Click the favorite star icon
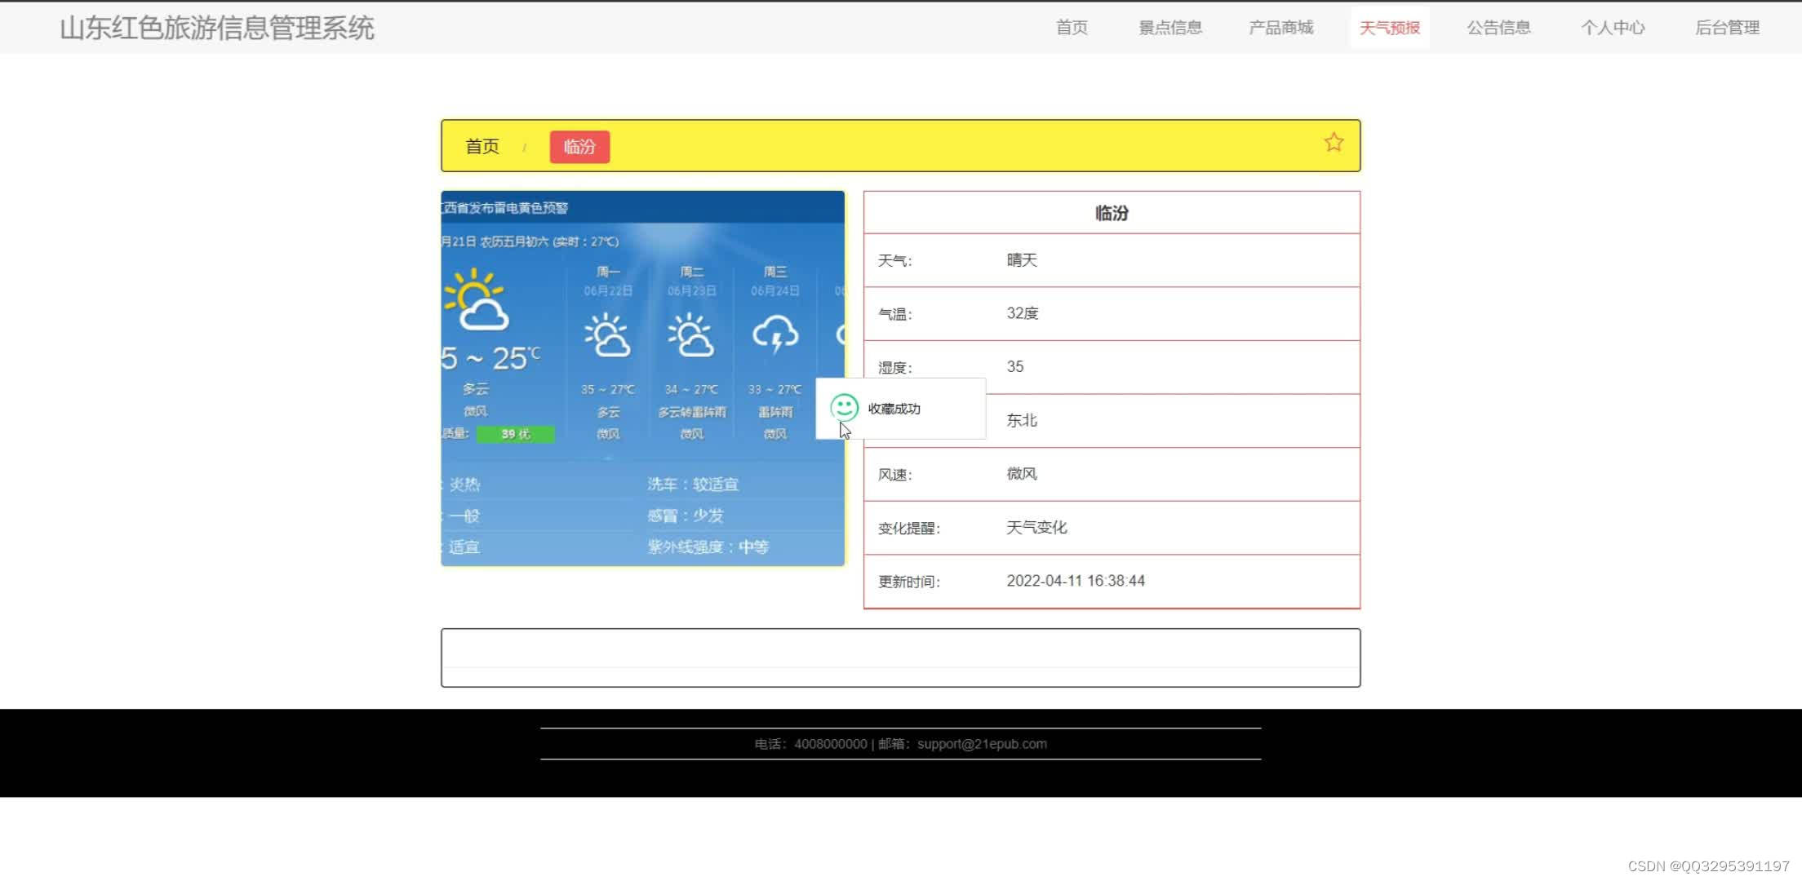This screenshot has height=881, width=1802. (x=1334, y=143)
